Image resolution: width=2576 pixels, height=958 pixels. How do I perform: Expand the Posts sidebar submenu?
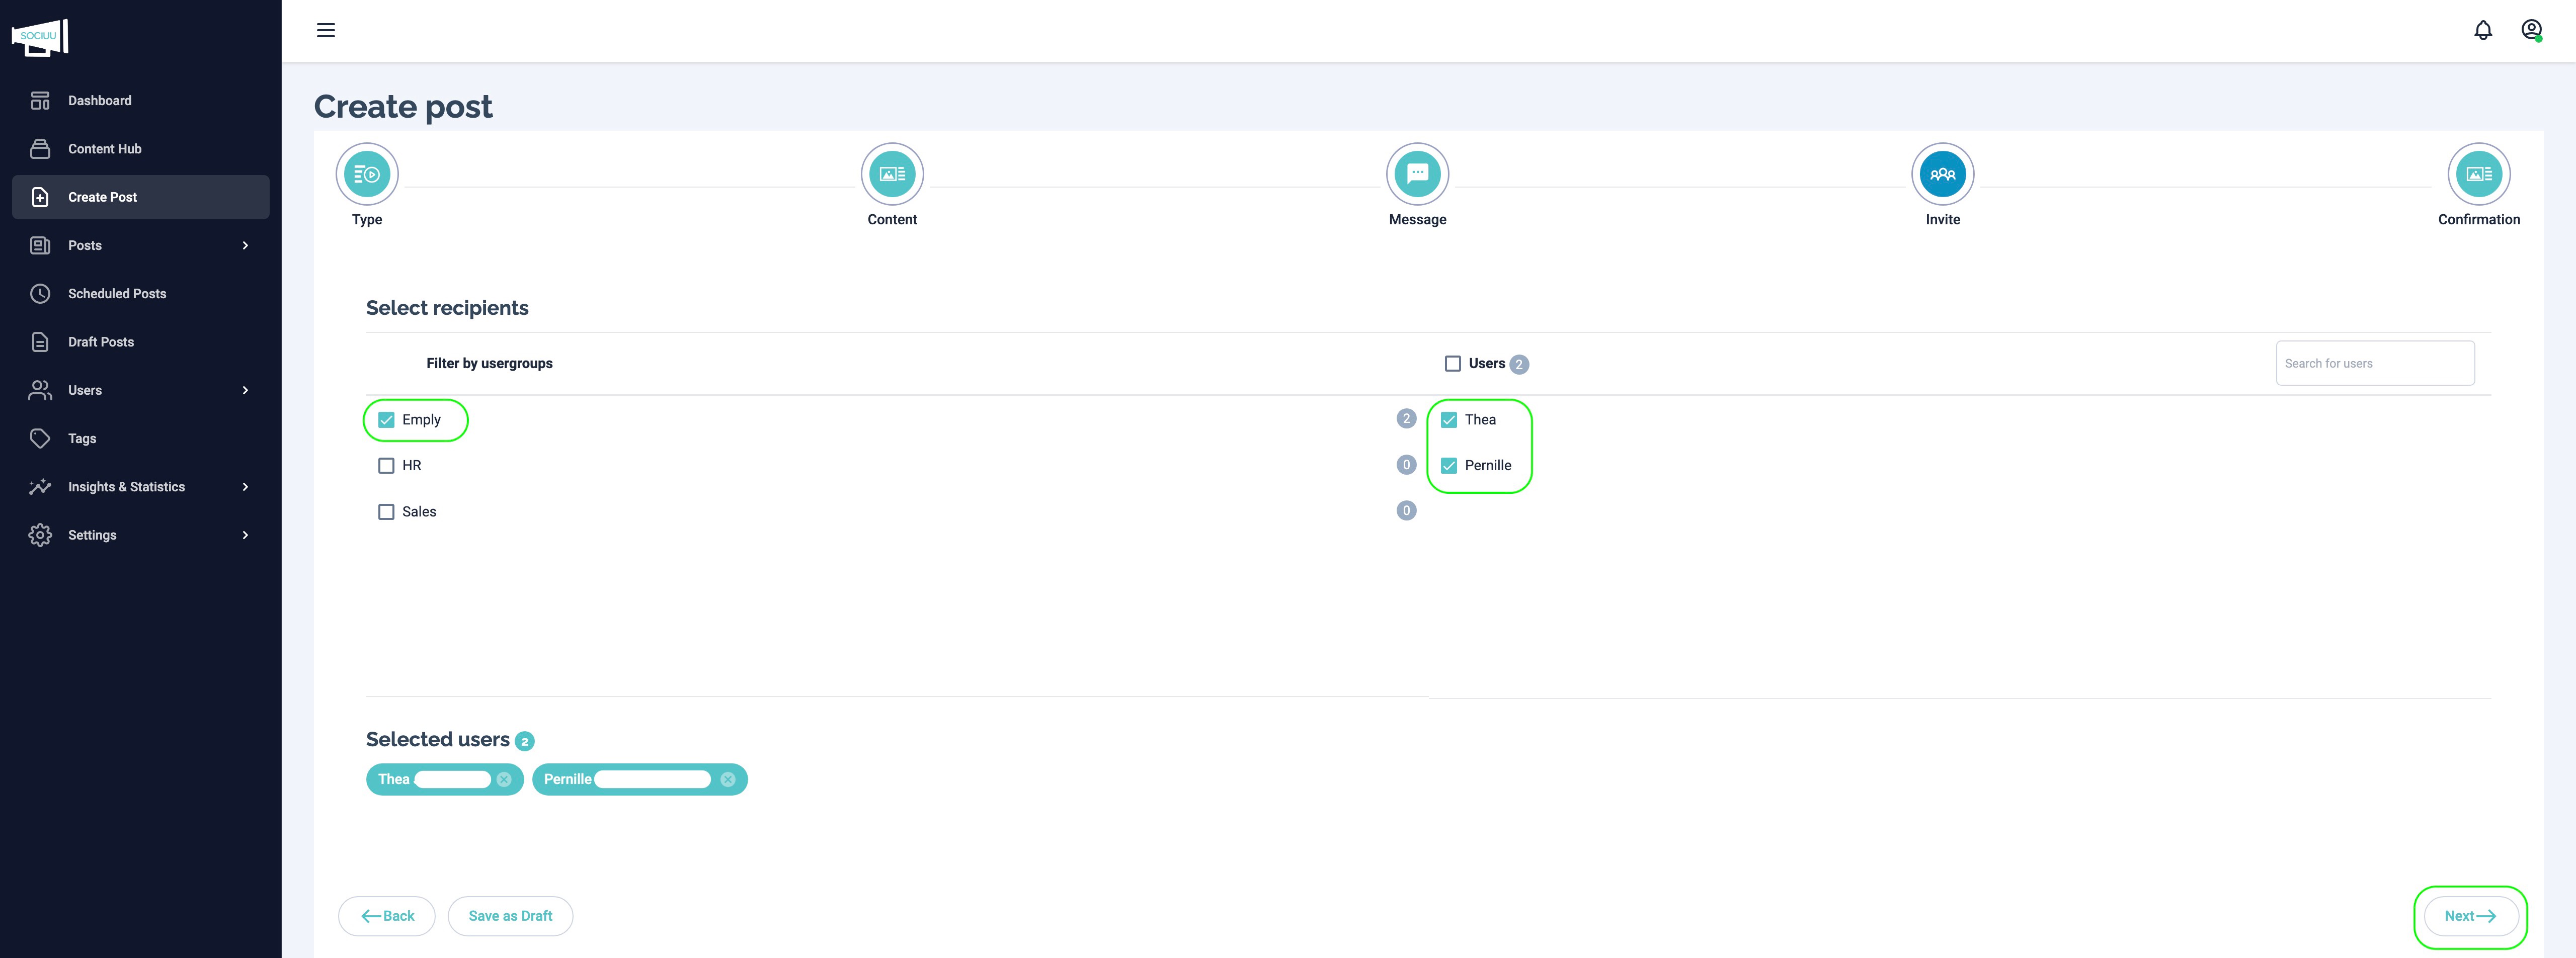click(245, 245)
